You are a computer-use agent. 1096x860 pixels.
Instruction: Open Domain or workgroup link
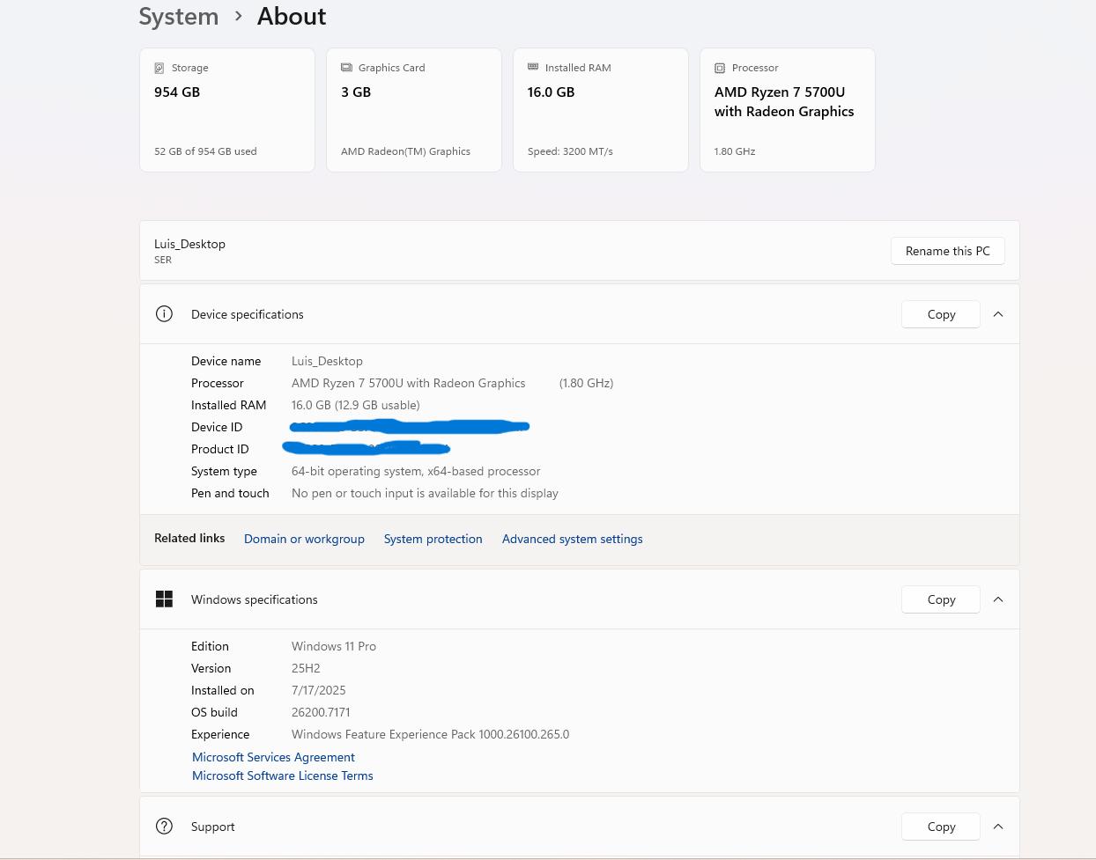[x=304, y=539]
